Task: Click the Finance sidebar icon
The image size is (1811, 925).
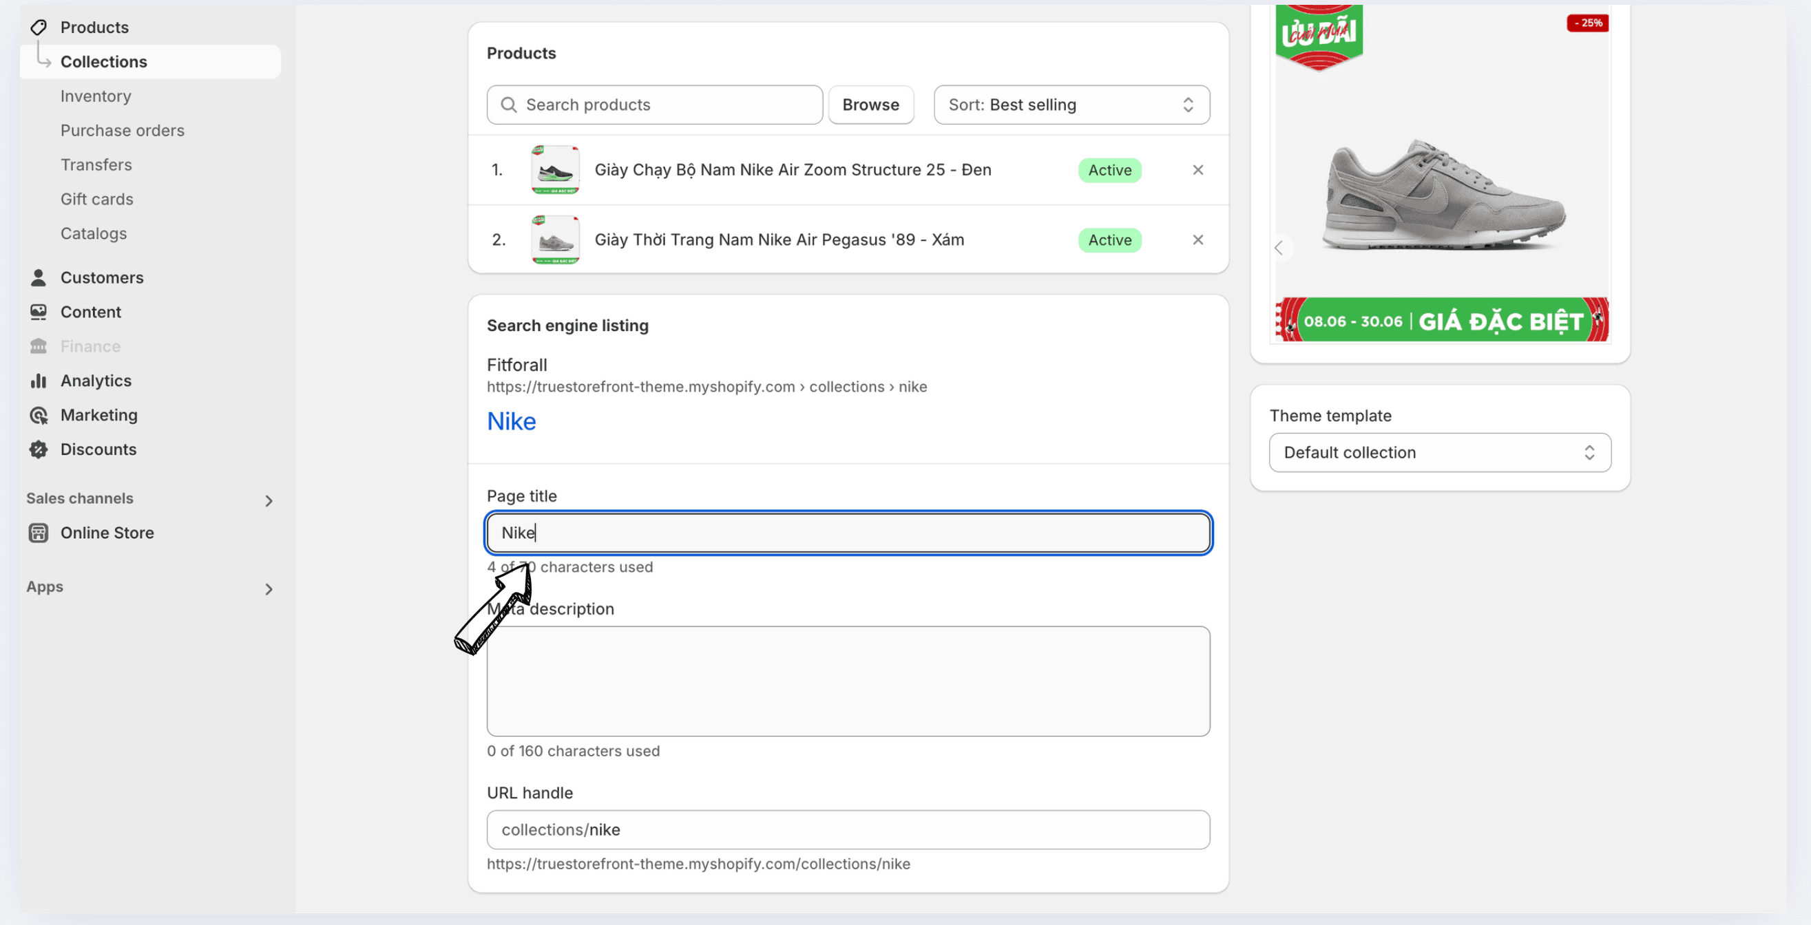Action: (x=39, y=347)
